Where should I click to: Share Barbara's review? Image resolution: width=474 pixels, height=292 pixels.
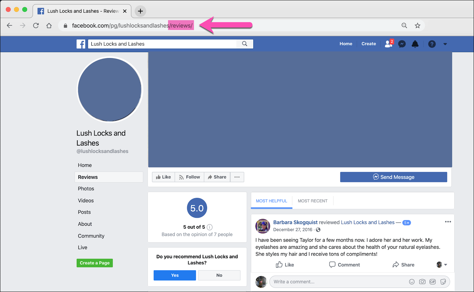click(403, 265)
